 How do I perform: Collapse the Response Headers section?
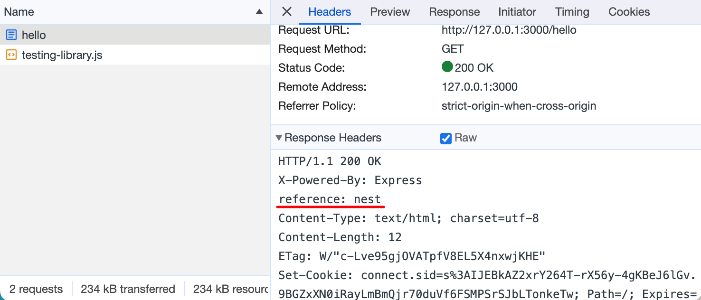(x=279, y=138)
